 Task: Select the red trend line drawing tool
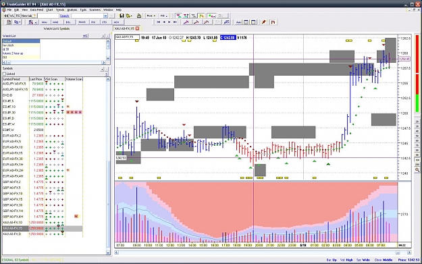pyautogui.click(x=196, y=22)
